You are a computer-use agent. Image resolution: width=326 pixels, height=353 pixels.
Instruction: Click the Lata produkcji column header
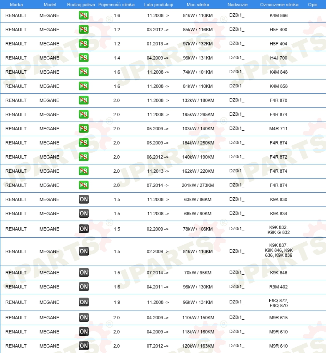click(x=158, y=5)
